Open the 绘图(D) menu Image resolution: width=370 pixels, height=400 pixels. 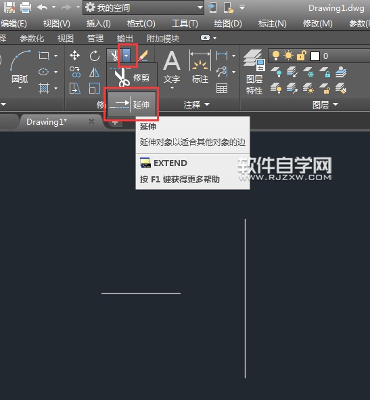228,24
